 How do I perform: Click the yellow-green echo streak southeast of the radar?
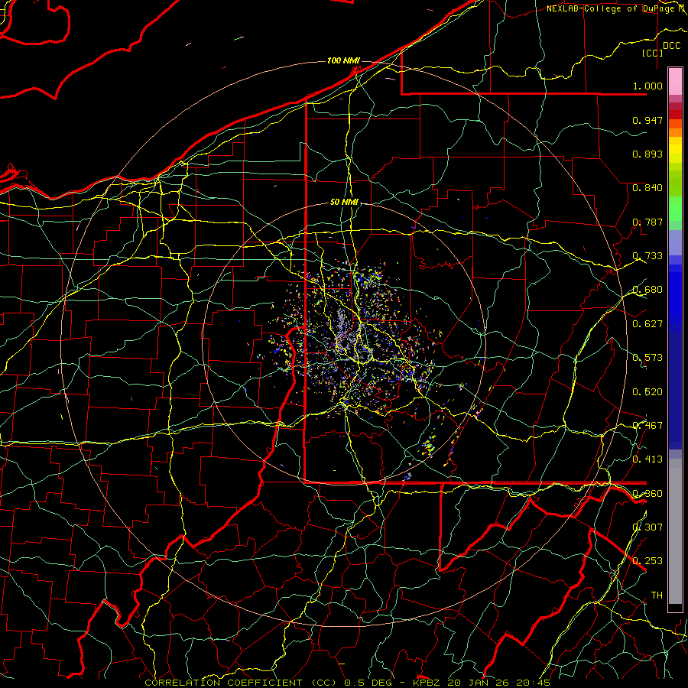[x=429, y=446]
